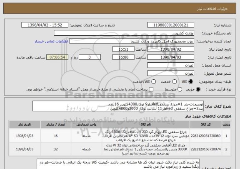Click the announcement date field 1398/04/02 - 15:52
Image resolution: width=240 pixels, height=169 pixels.
(45, 25)
